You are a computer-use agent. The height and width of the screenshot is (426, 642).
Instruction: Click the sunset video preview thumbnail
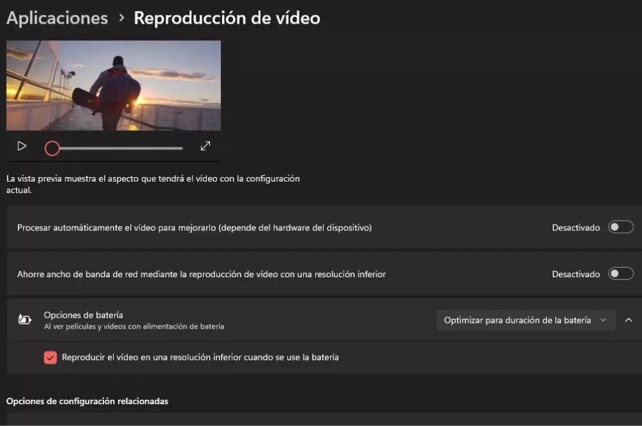(x=114, y=85)
